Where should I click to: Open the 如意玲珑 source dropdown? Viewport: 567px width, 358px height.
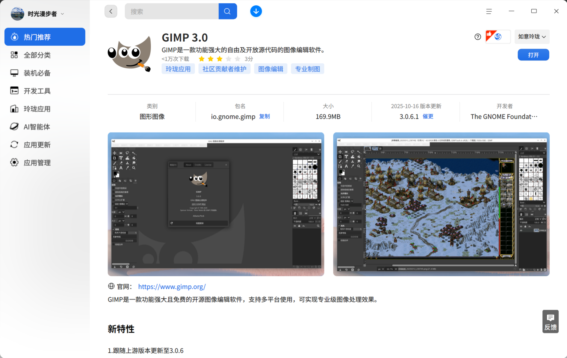(532, 36)
